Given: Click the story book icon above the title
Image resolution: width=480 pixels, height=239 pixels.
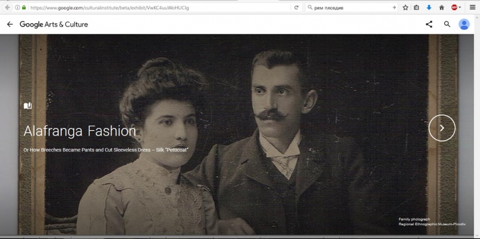Looking at the screenshot, I should (28, 106).
